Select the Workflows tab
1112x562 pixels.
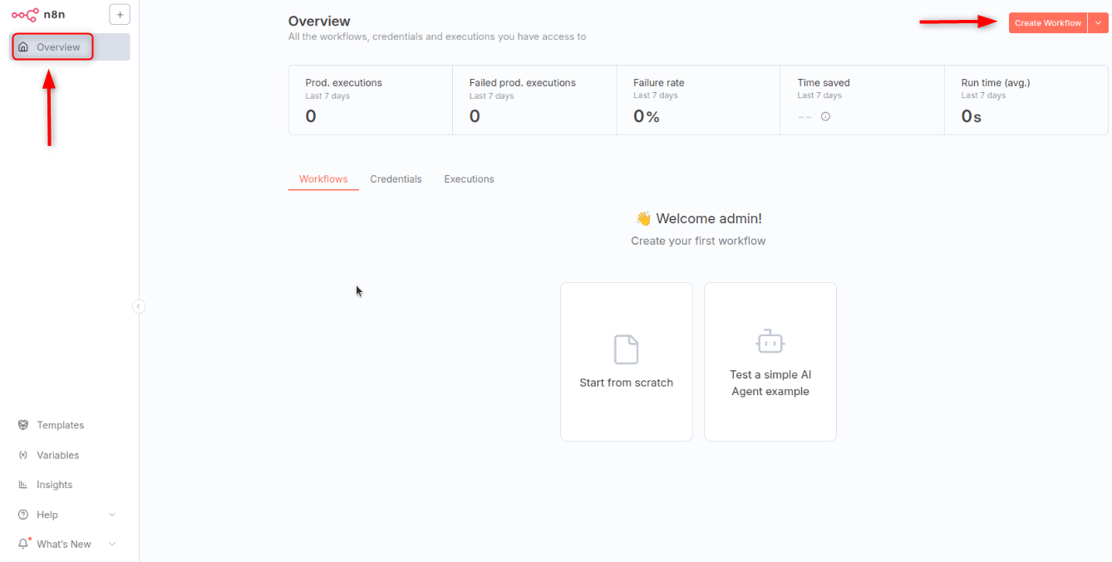coord(323,179)
